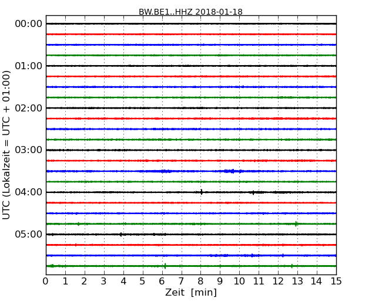Click x-axis tick label 0
Screen dimensions: 382x305
tap(46, 282)
